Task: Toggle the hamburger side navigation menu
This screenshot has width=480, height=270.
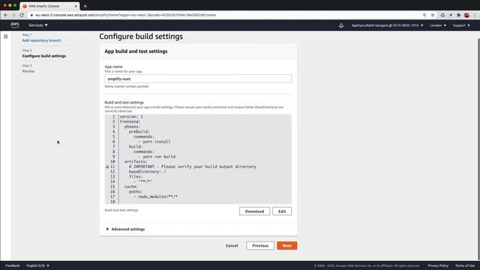Action: pyautogui.click(x=6, y=37)
